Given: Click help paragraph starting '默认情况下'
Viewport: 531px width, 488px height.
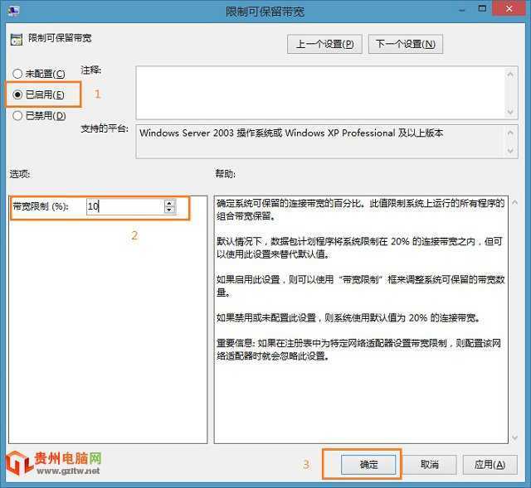Looking at the screenshot, I should pyautogui.click(x=359, y=248).
